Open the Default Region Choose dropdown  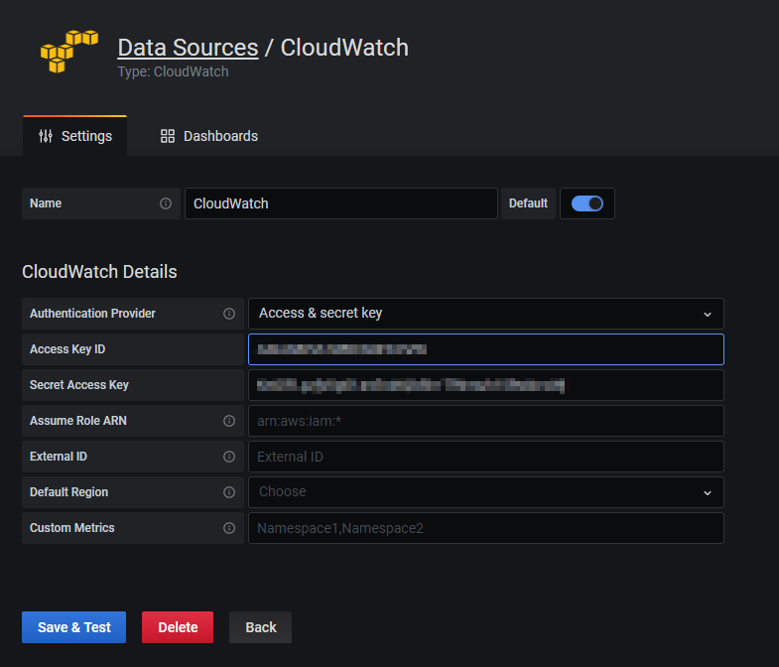(x=486, y=492)
